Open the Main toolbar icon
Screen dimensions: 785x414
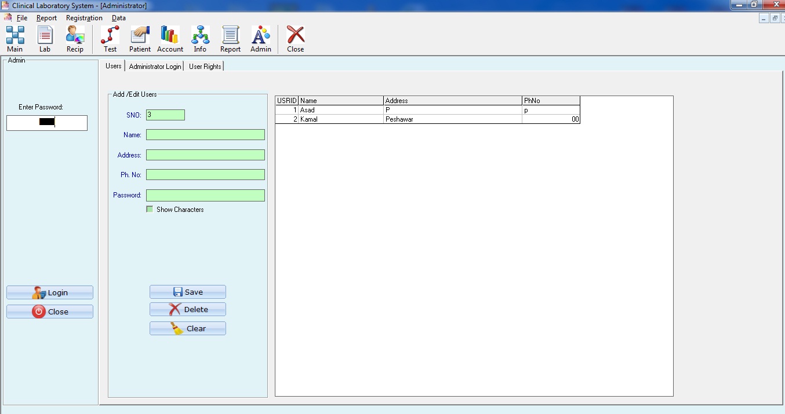[15, 39]
